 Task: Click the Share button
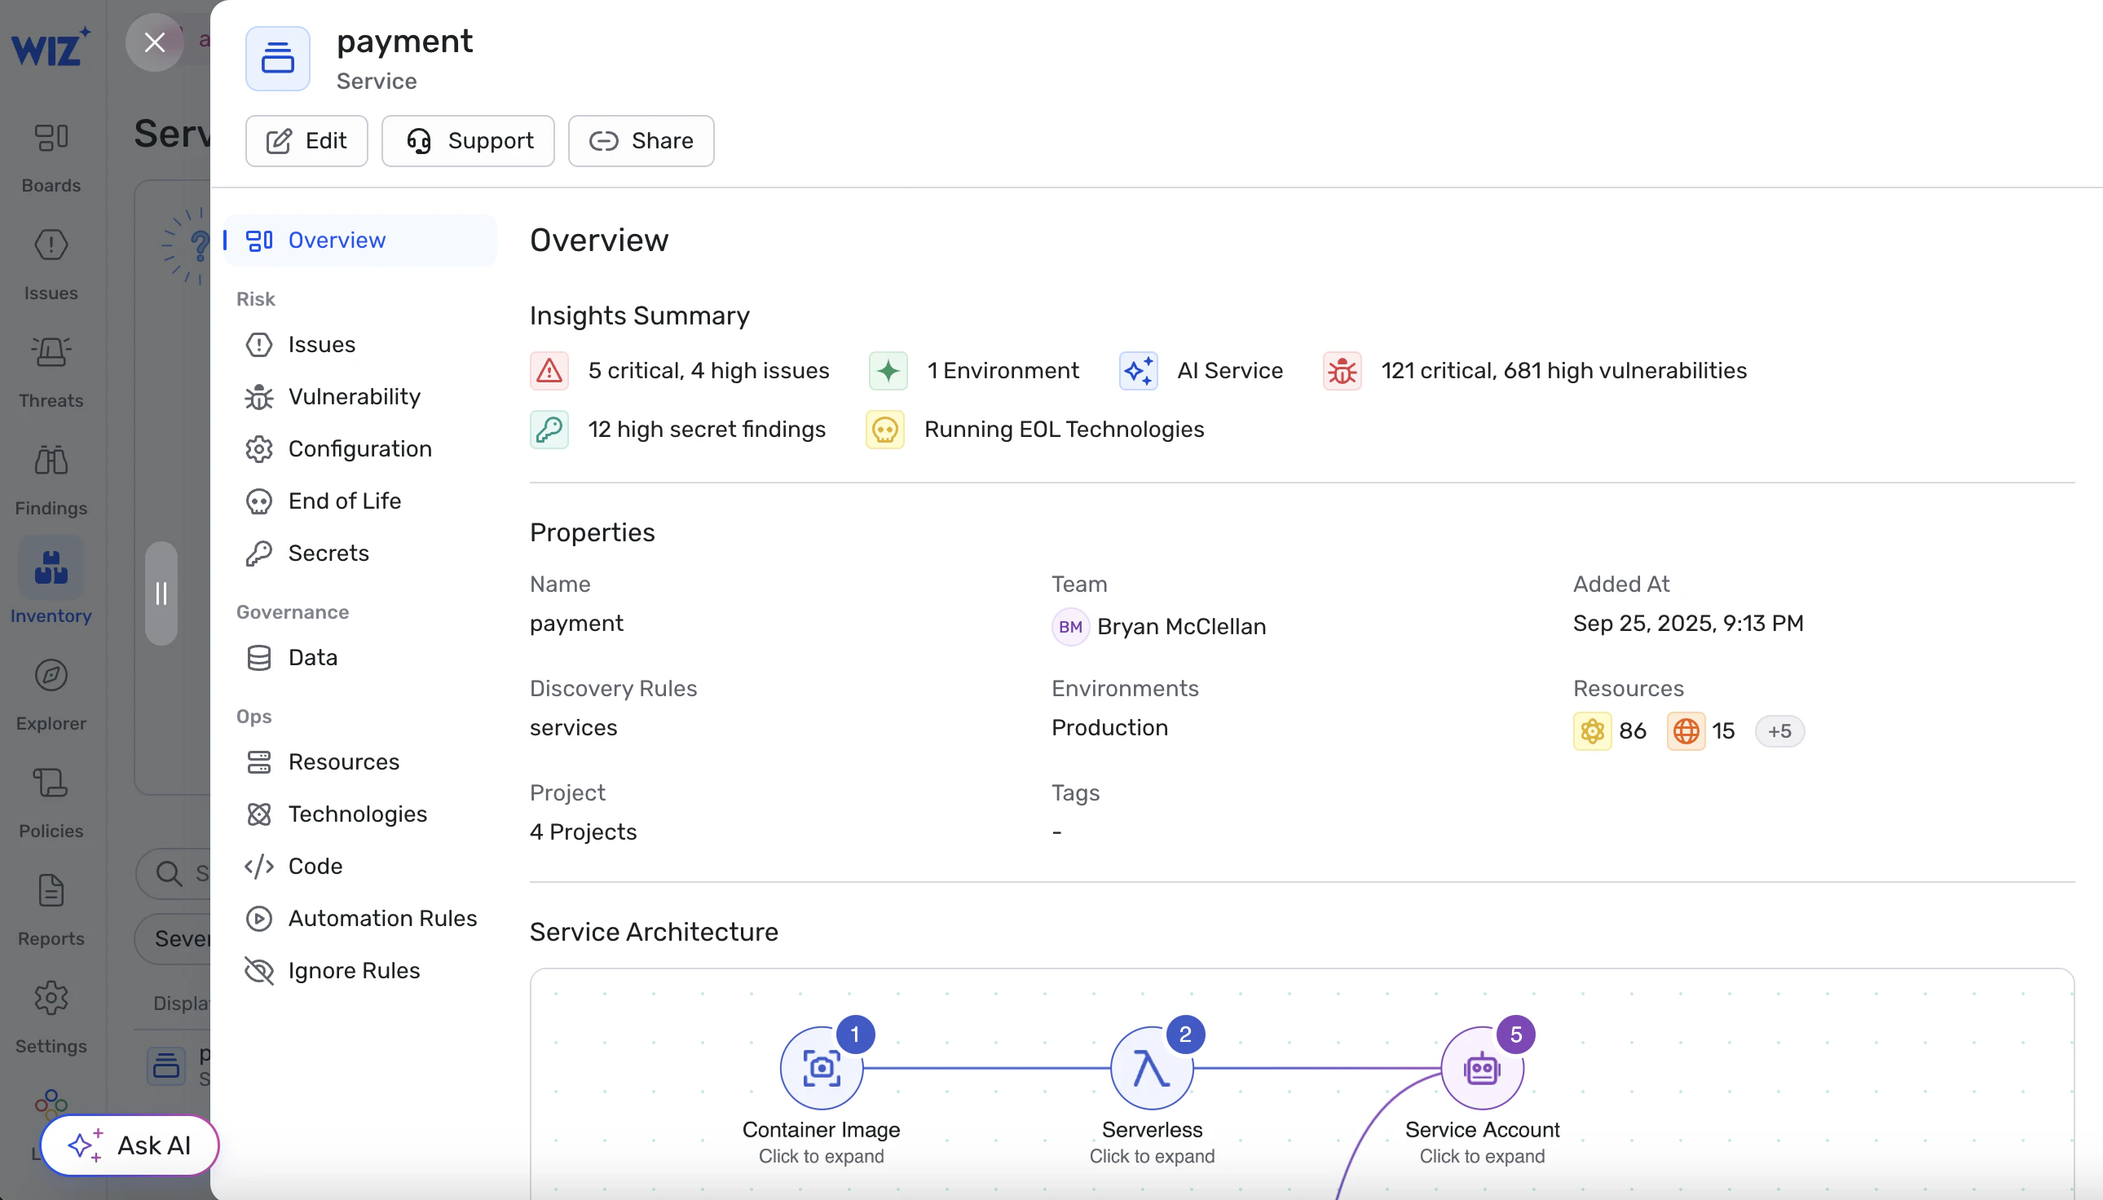pos(641,141)
